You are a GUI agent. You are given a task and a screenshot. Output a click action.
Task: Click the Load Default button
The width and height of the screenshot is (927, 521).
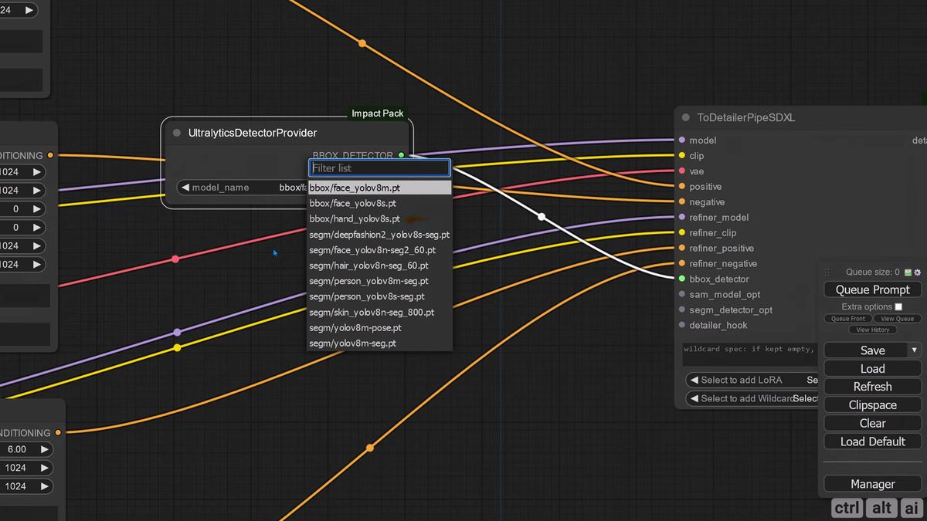[x=872, y=441]
